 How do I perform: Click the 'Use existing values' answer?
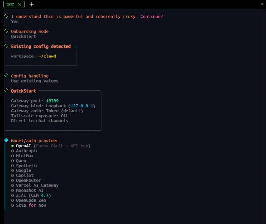click(35, 81)
